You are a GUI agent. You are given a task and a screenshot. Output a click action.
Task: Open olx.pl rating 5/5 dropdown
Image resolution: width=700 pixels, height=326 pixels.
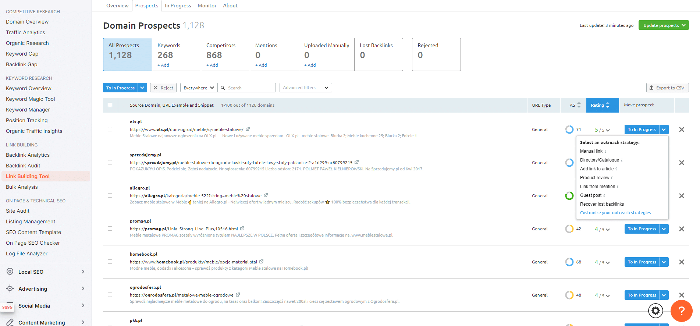(602, 130)
